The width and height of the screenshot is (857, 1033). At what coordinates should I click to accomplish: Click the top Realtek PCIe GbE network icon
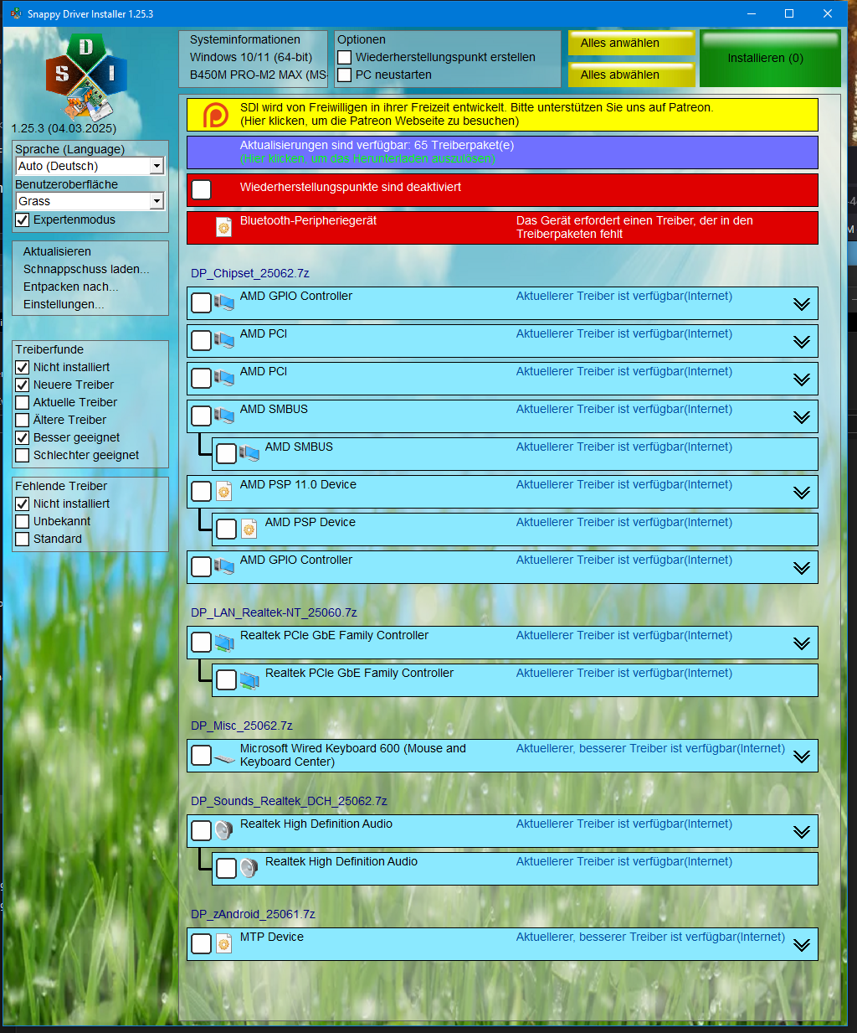[224, 643]
